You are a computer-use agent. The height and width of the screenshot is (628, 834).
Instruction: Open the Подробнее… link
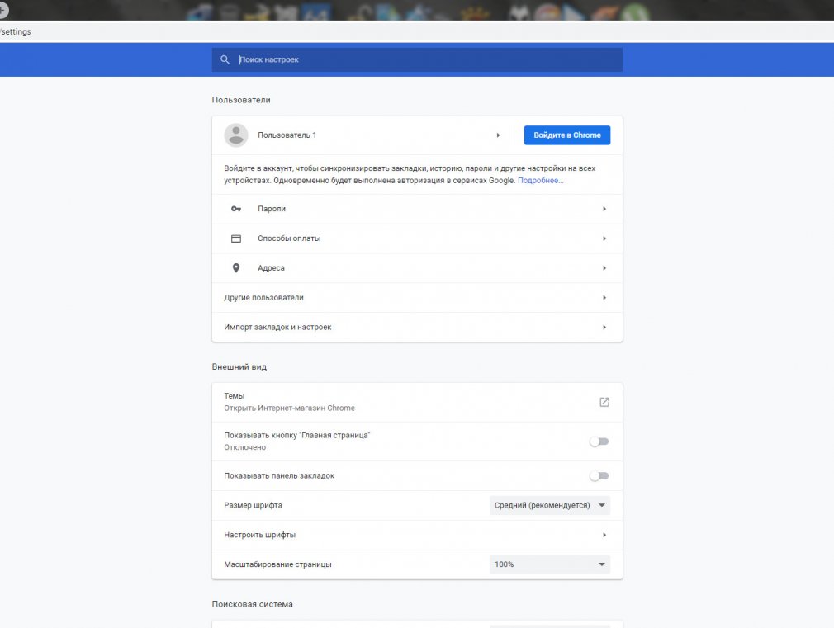point(540,180)
